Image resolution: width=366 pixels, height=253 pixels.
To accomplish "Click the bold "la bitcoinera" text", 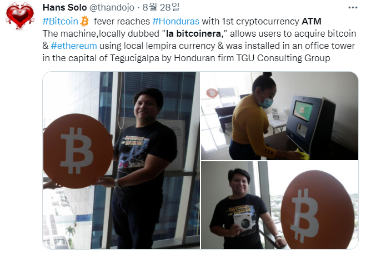I will pos(193,33).
